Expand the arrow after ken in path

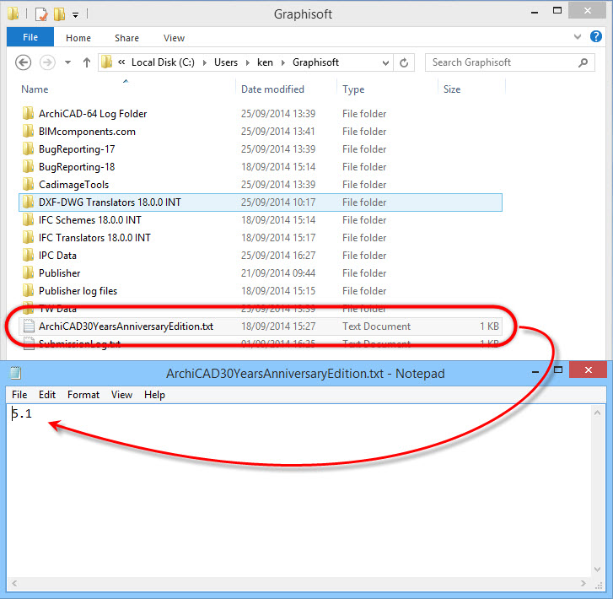coord(283,63)
